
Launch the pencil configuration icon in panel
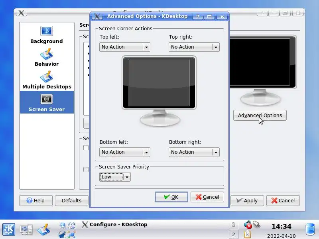pos(43,229)
